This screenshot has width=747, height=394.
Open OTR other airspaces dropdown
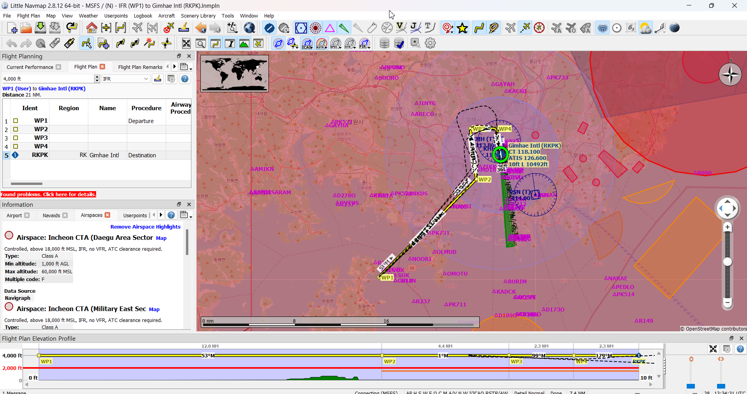click(x=350, y=43)
